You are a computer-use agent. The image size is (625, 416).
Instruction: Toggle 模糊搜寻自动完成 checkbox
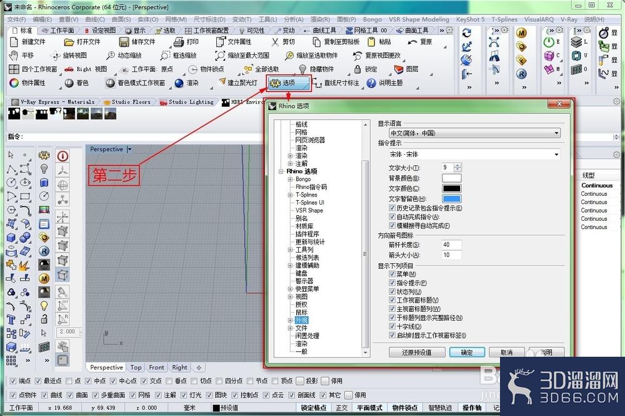click(x=392, y=226)
